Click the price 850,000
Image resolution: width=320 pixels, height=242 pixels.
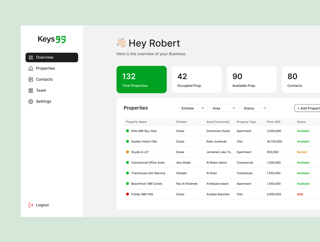pos(273,152)
